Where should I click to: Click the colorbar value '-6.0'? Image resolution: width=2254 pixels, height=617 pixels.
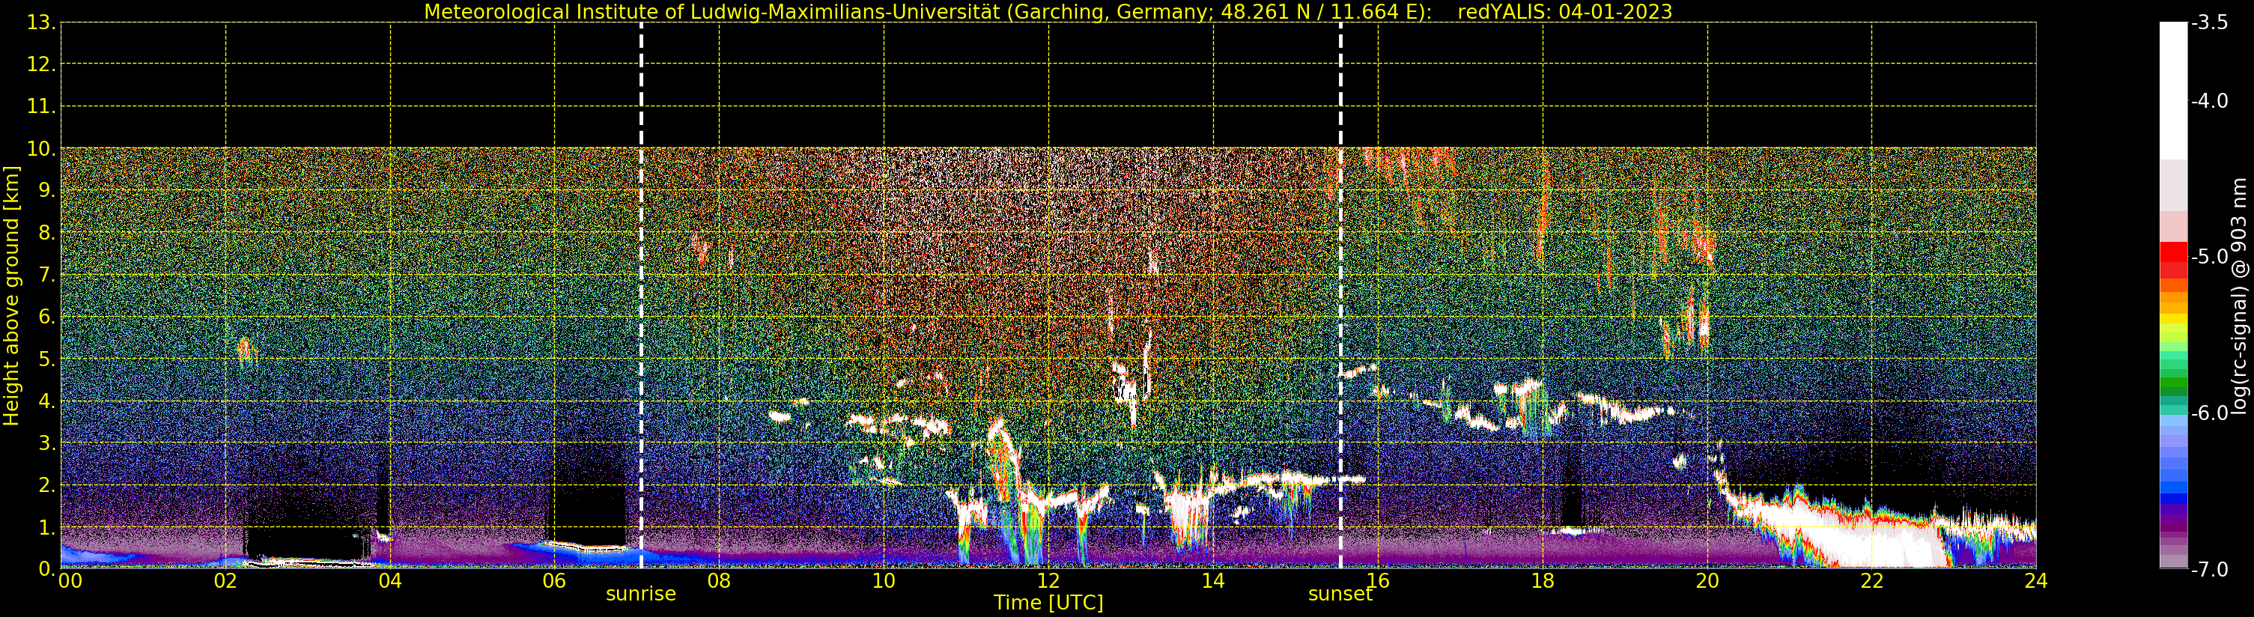[x=2209, y=413]
